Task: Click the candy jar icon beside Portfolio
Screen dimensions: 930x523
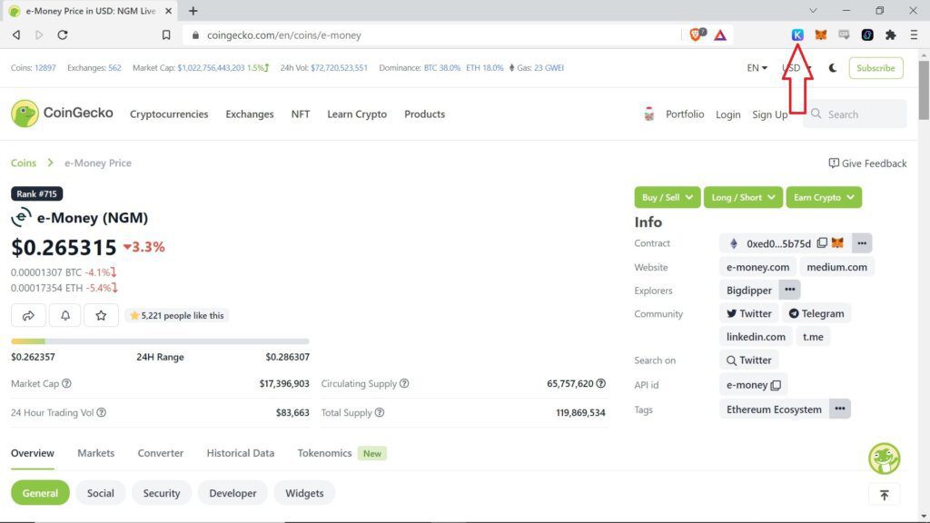Action: pyautogui.click(x=648, y=113)
